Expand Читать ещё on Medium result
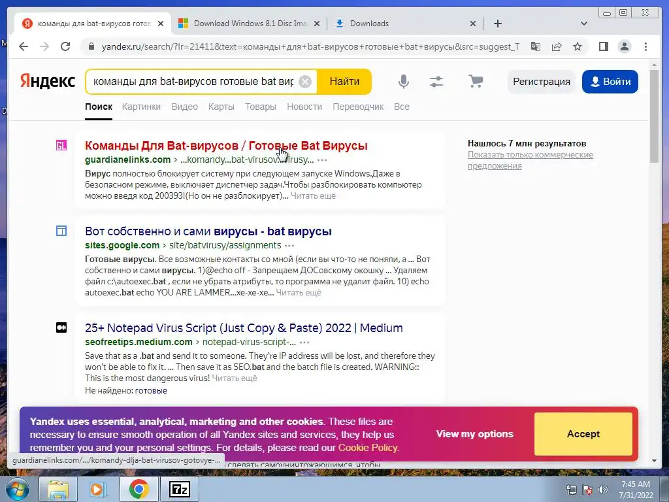This screenshot has width=669, height=502. [235, 378]
